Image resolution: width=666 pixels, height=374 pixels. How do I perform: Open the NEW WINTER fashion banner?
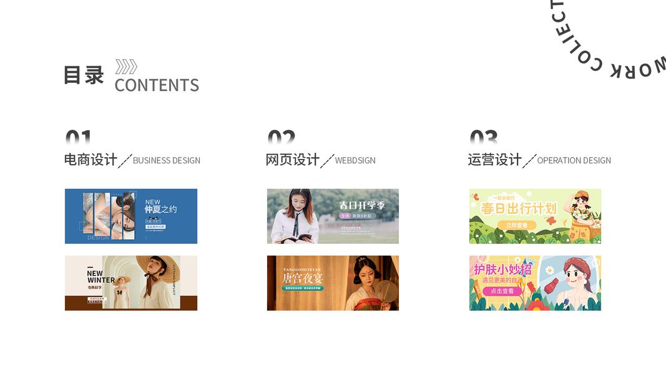(131, 283)
